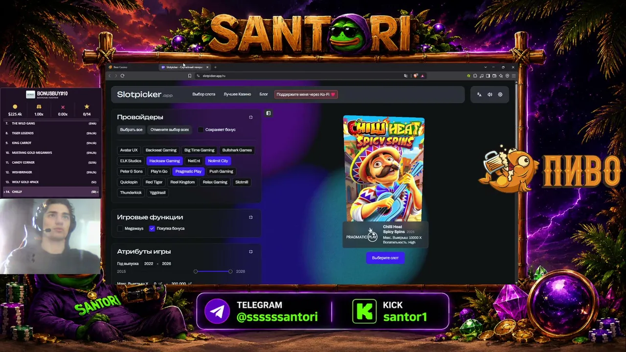Select the Backseat Gaming provider

click(161, 150)
